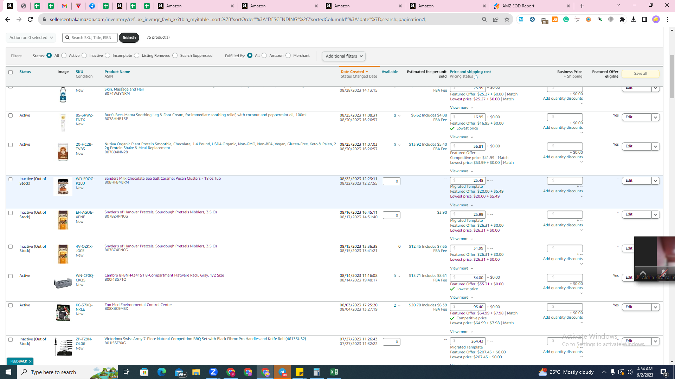The width and height of the screenshot is (675, 379).
Task: Open Sanders Milk Chocolate Sea Salt listing
Action: (x=162, y=179)
